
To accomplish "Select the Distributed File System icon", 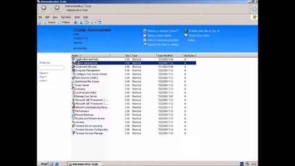I will click(73, 82).
